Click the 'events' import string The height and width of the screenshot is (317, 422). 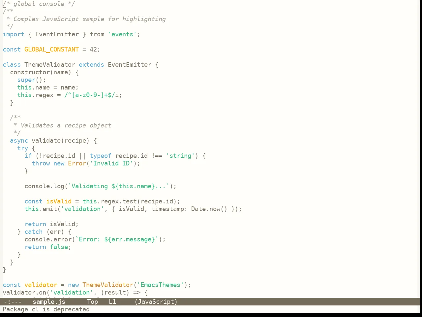pyautogui.click(x=122, y=34)
